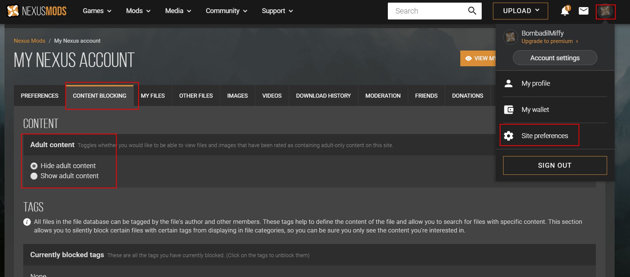Click the My Nexus account breadcrumb text
This screenshot has width=630, height=277.
click(77, 41)
